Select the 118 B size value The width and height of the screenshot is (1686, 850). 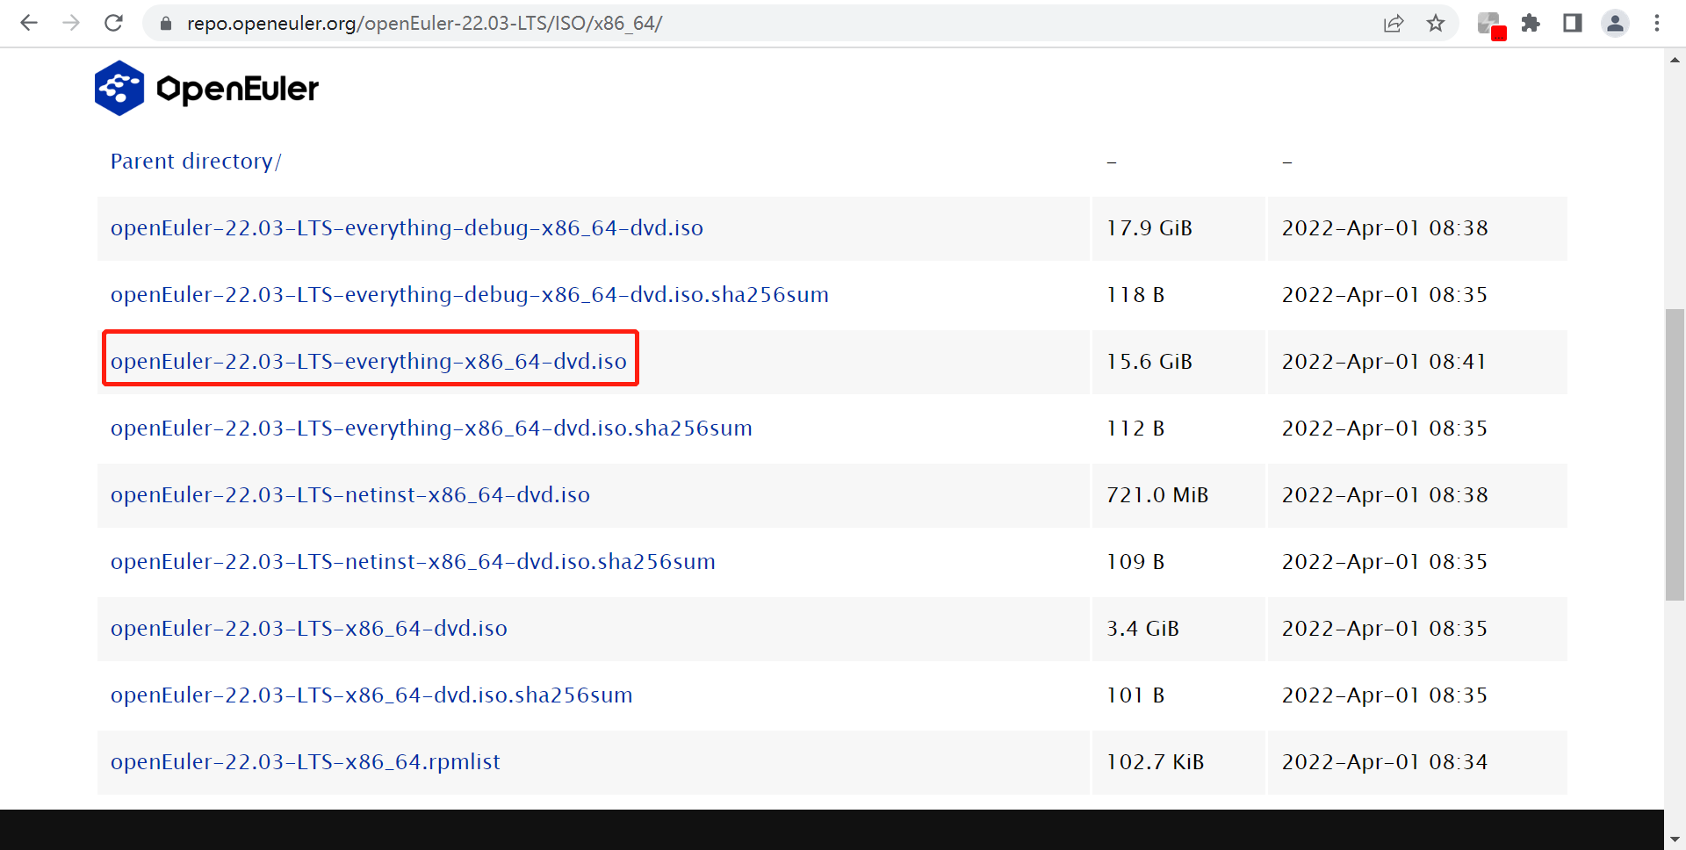pyautogui.click(x=1135, y=295)
